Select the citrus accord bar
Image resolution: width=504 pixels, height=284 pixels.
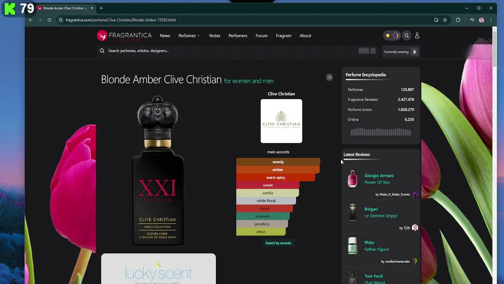point(261,232)
